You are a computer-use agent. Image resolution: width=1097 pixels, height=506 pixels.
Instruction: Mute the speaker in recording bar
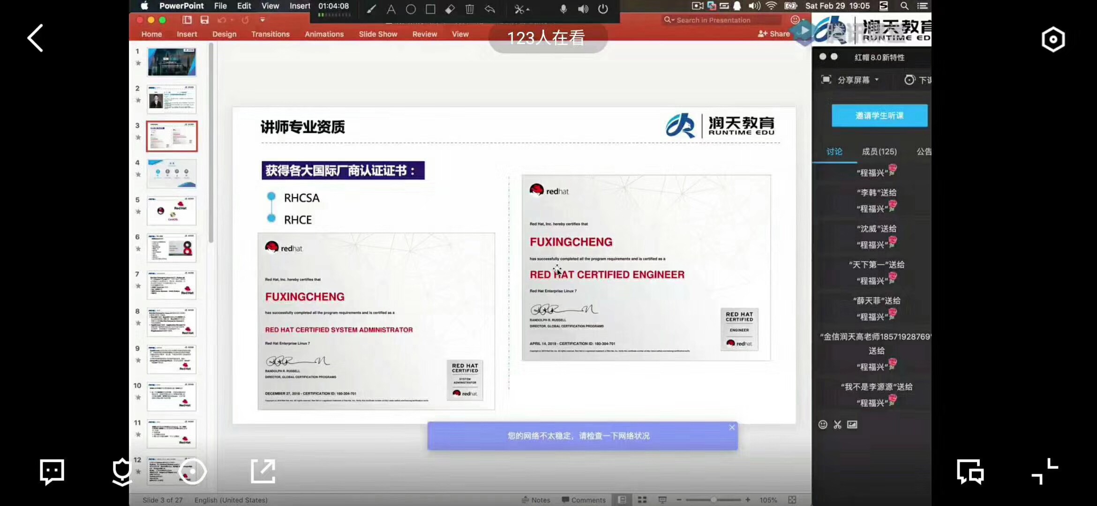point(583,9)
